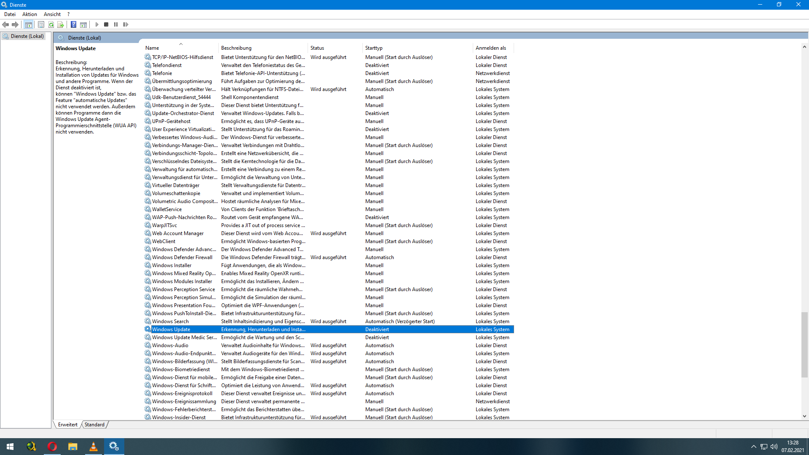The height and width of the screenshot is (455, 809).
Task: Stop the service with the stop icon
Action: tap(106, 24)
